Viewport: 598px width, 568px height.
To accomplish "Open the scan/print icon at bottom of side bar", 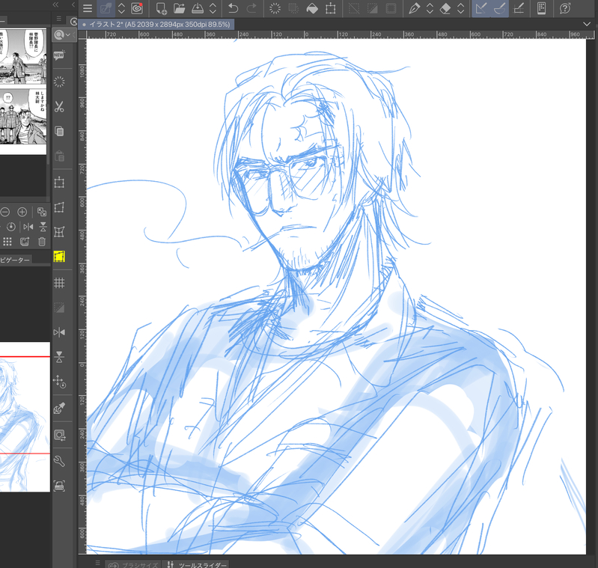I will click(x=59, y=486).
